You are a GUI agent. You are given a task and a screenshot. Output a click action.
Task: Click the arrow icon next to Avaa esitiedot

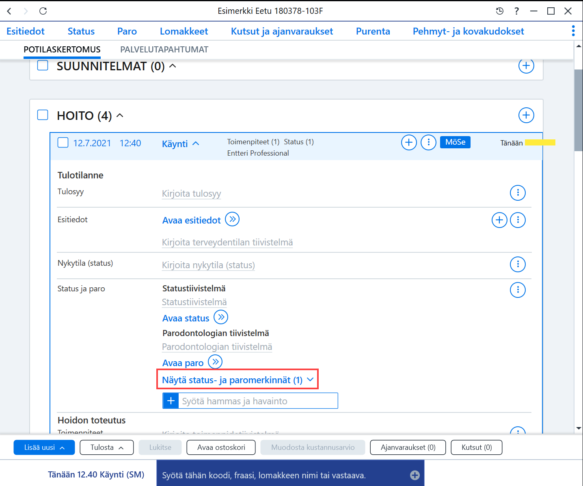232,219
